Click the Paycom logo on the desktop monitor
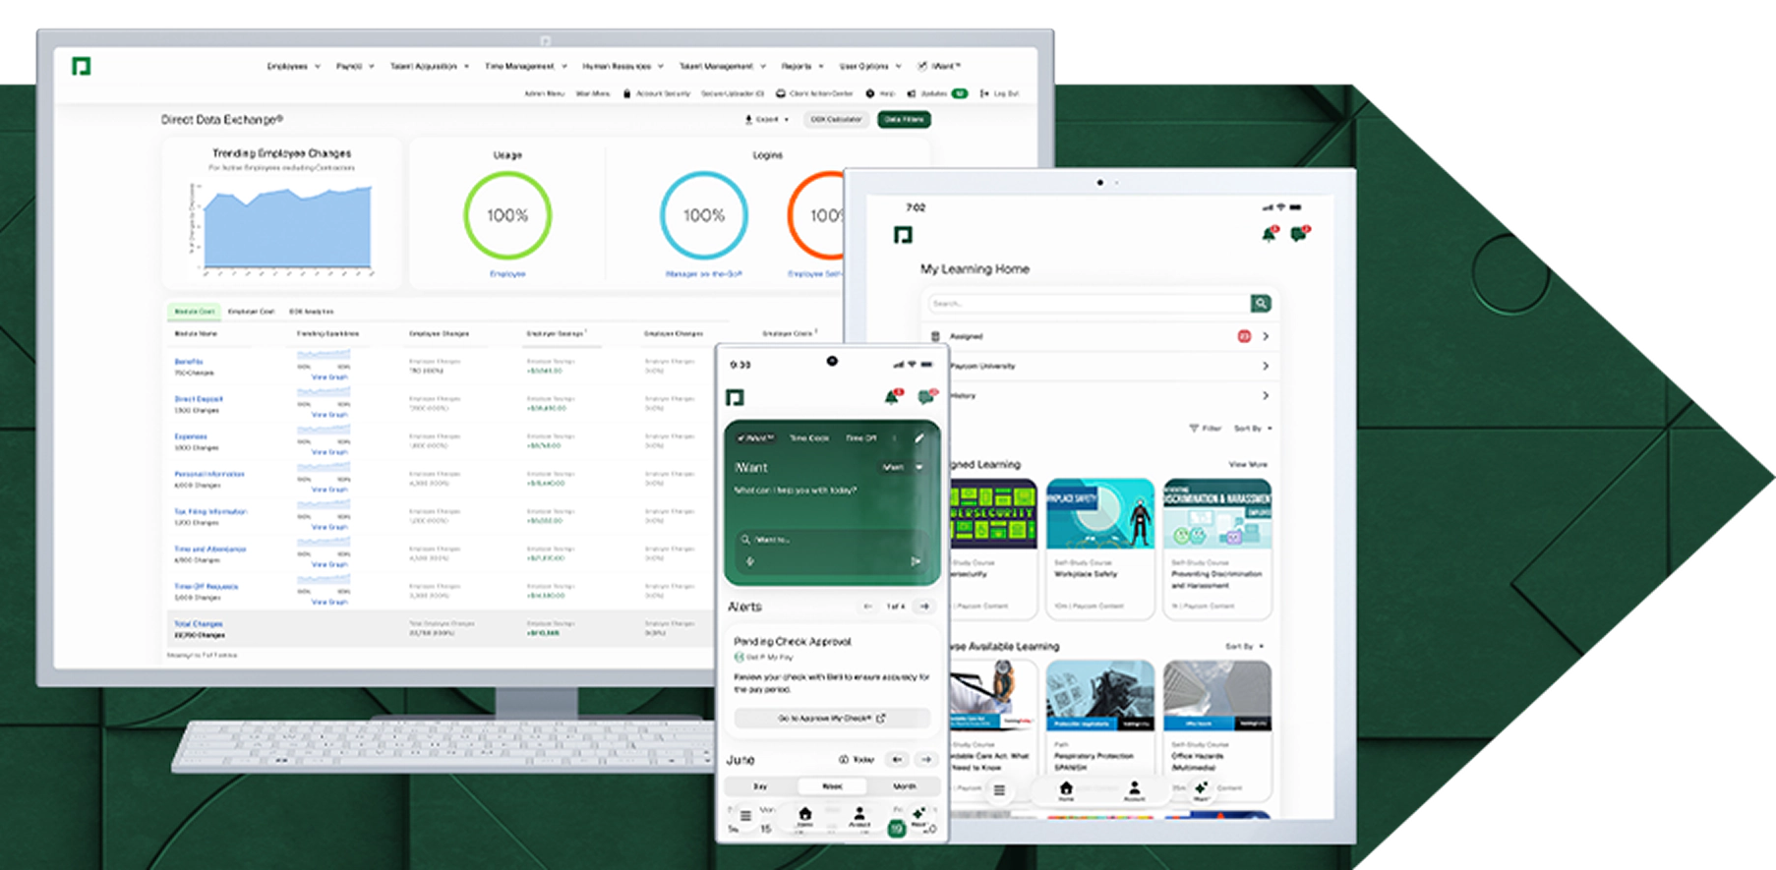1776x870 pixels. pyautogui.click(x=82, y=67)
